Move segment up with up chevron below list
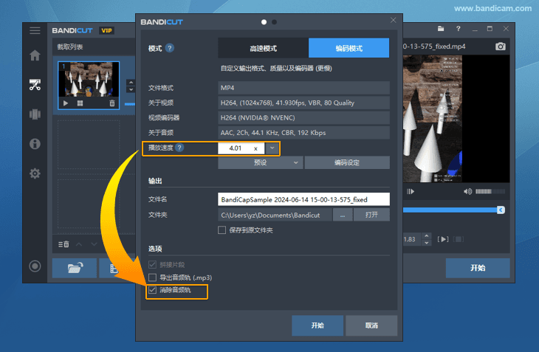539x352 pixels. [79, 244]
